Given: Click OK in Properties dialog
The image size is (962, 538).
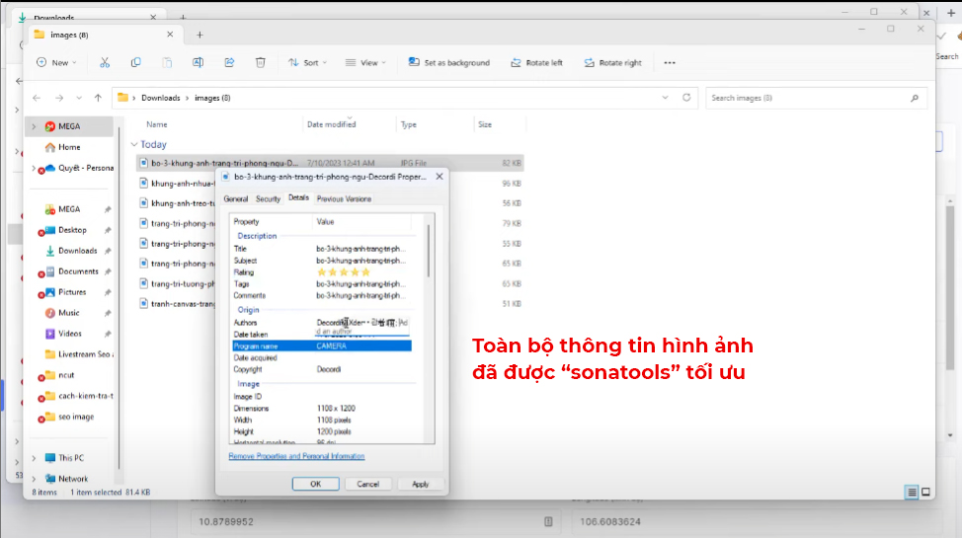Looking at the screenshot, I should [x=315, y=484].
